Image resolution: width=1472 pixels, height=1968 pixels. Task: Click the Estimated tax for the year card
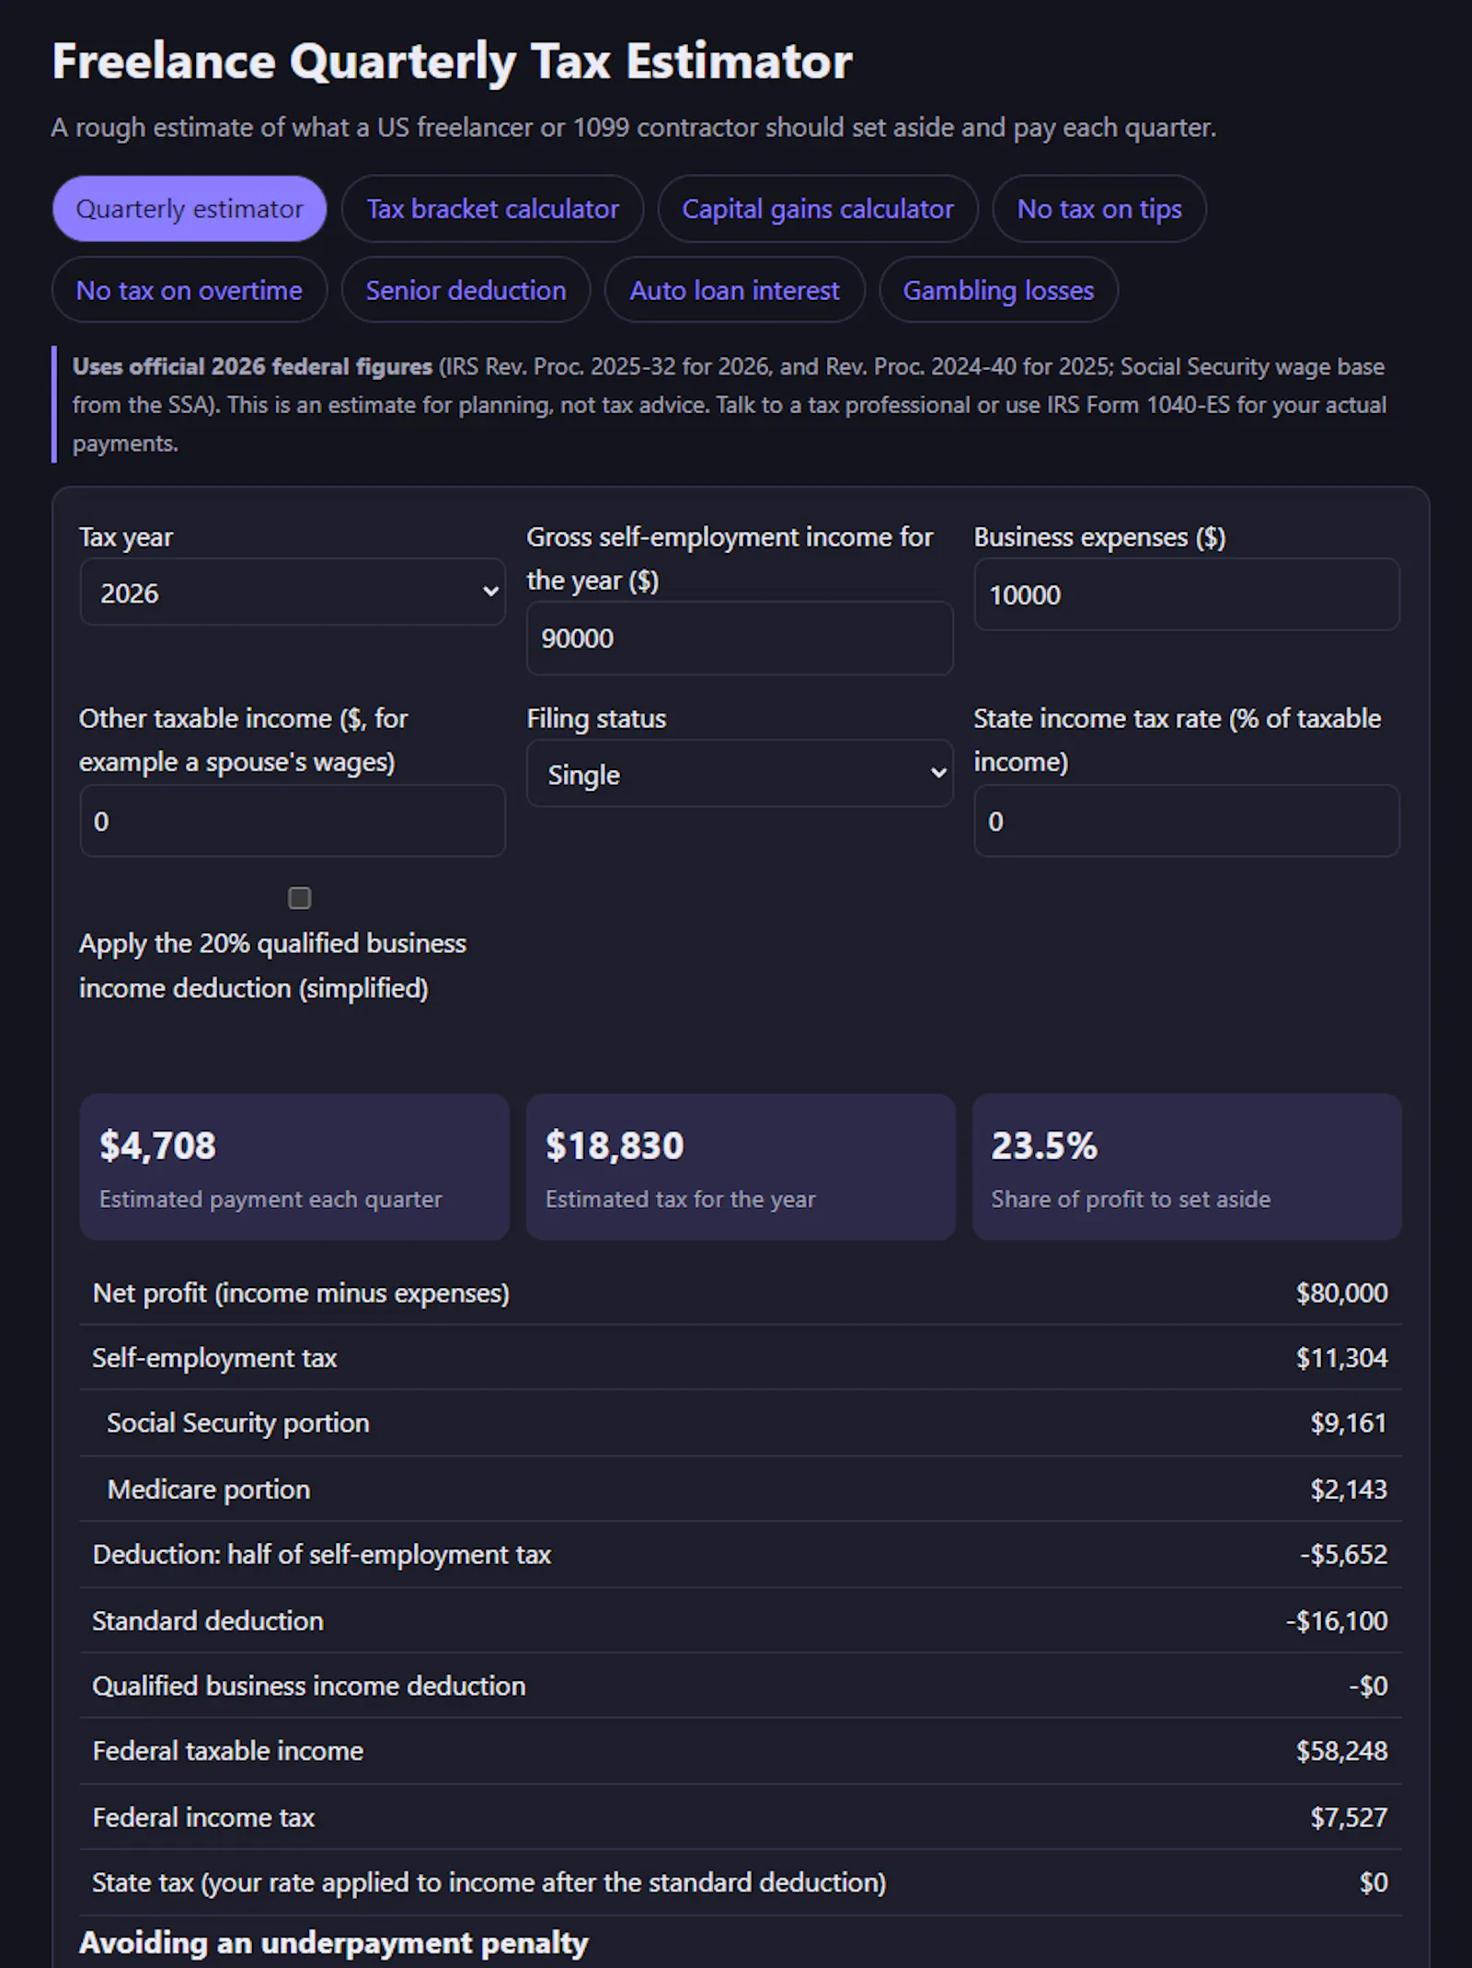click(x=741, y=1167)
